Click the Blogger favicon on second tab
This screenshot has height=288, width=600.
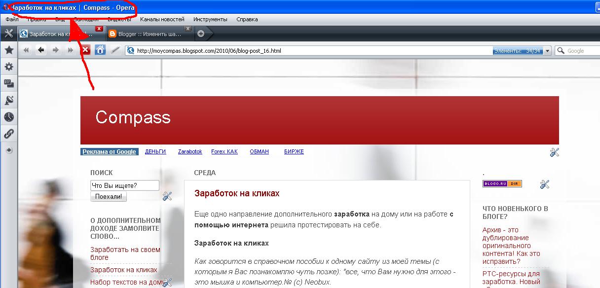point(112,34)
